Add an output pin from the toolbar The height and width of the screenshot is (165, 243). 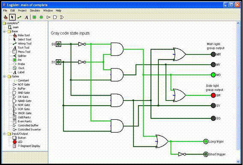[x=41, y=17]
